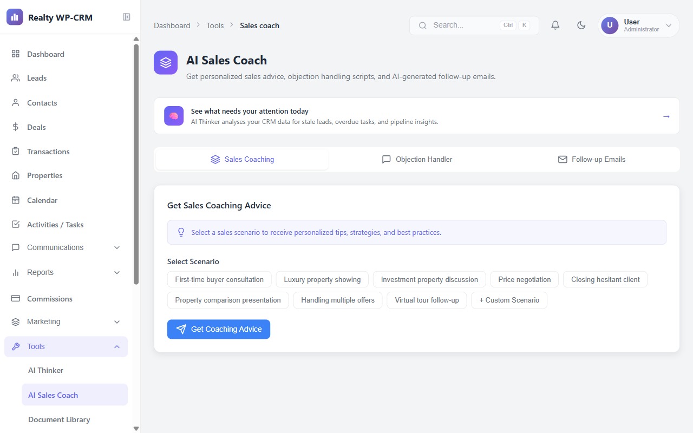Screen dimensions: 693x433
Task: Click the sidebar scroll down arrow
Action: (136, 429)
